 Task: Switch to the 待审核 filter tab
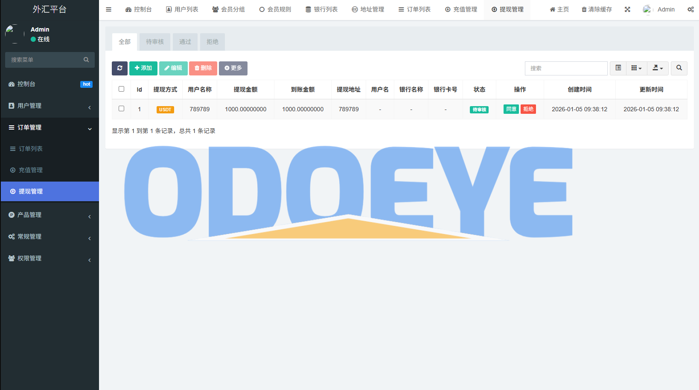pyautogui.click(x=155, y=42)
